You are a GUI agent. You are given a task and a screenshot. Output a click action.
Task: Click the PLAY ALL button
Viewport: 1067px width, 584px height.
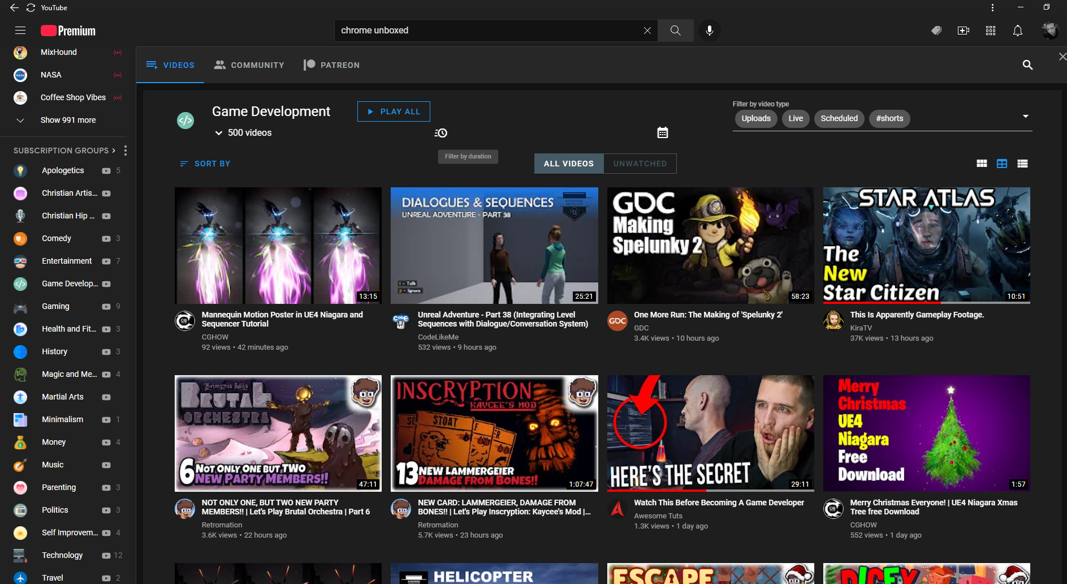(393, 111)
